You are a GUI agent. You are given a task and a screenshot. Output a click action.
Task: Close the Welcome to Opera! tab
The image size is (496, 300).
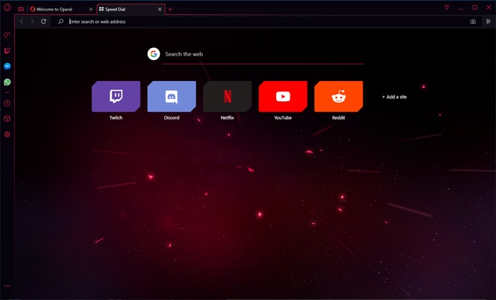91,9
